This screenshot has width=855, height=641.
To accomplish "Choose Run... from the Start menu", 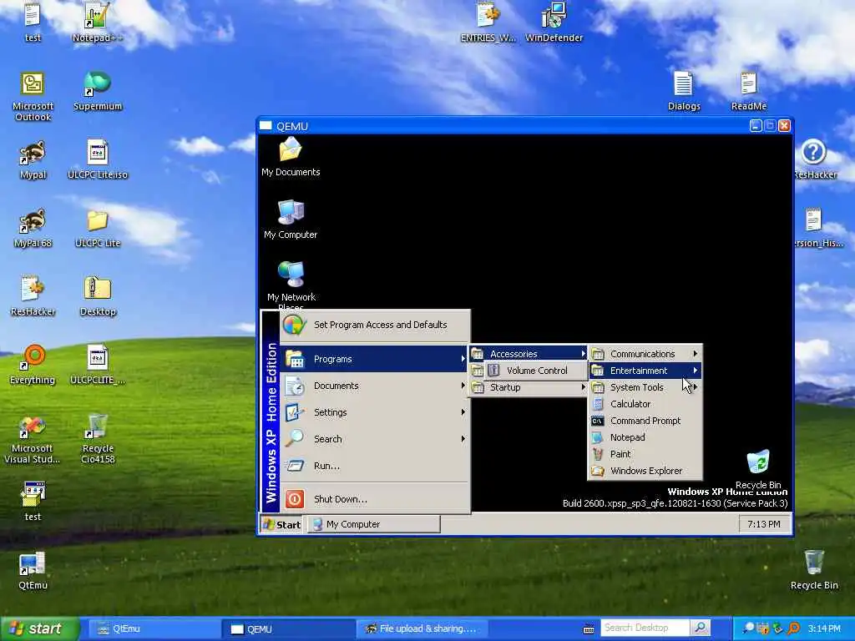I will [x=375, y=466].
